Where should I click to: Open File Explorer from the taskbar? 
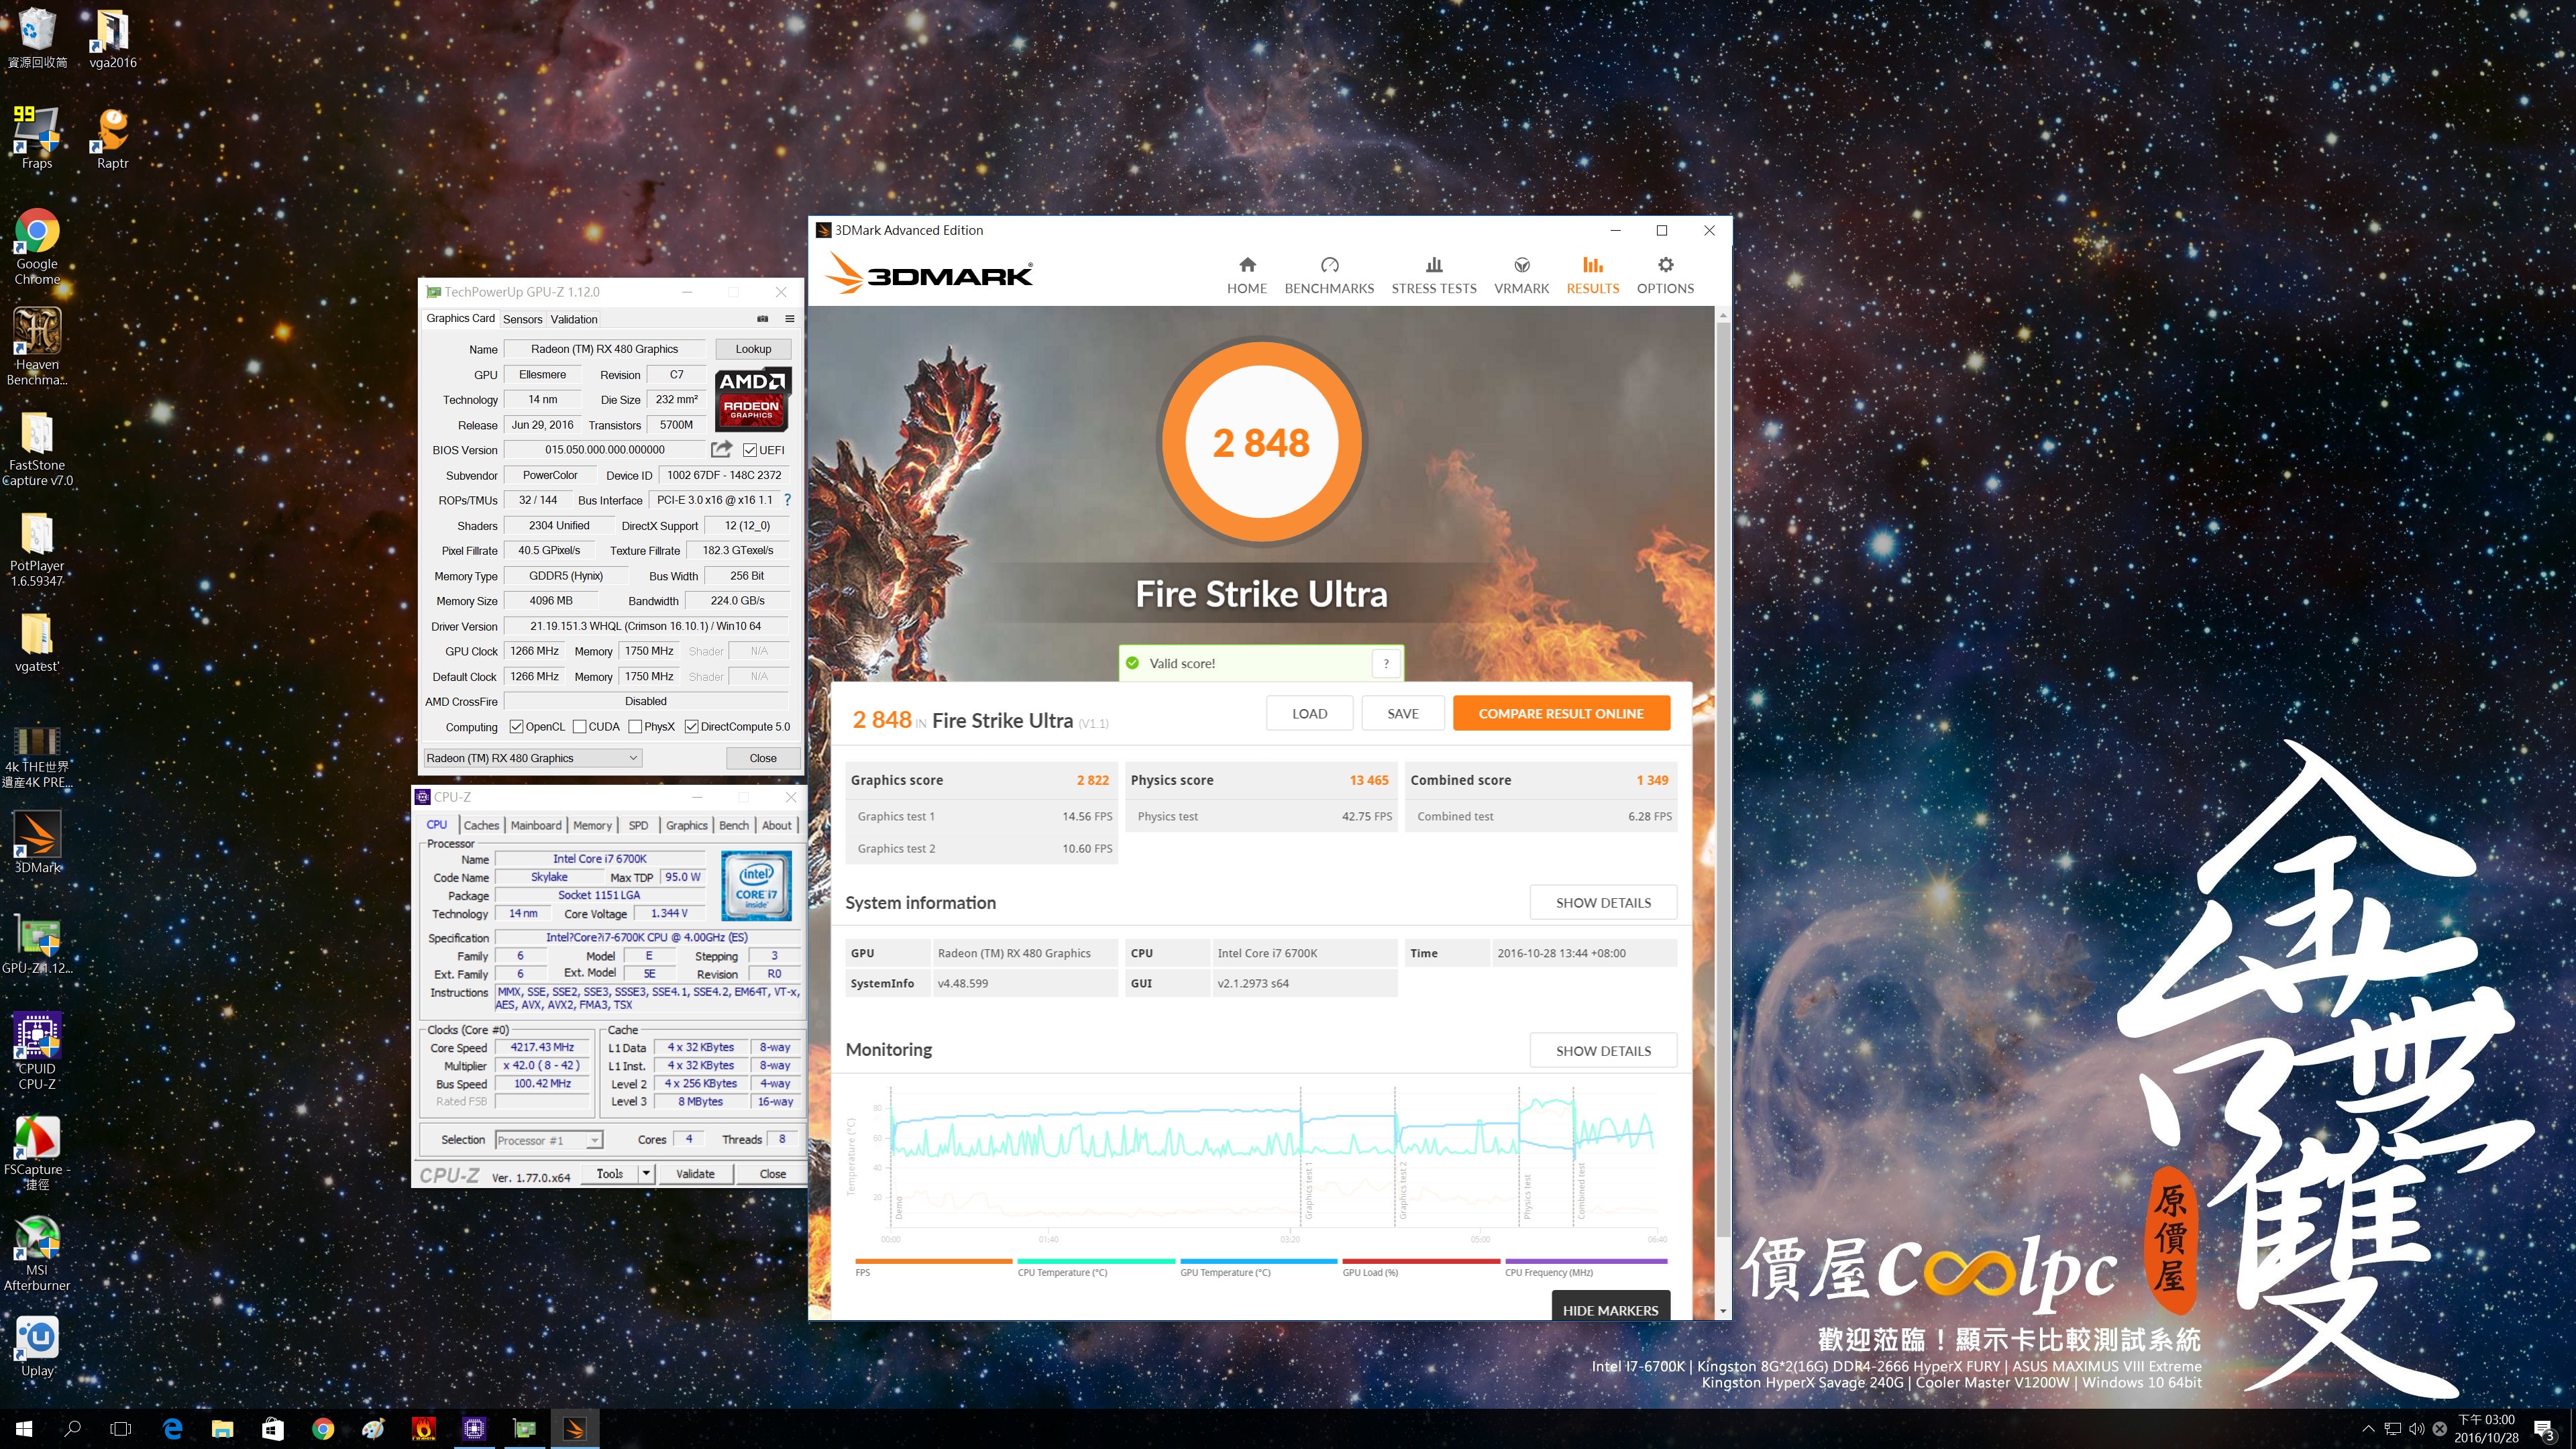pyautogui.click(x=222, y=1429)
